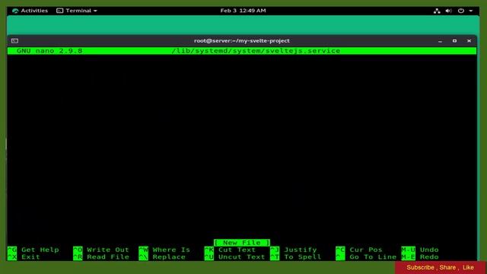Click the power icon in top bar
The image size is (487, 274).
pos(461,11)
